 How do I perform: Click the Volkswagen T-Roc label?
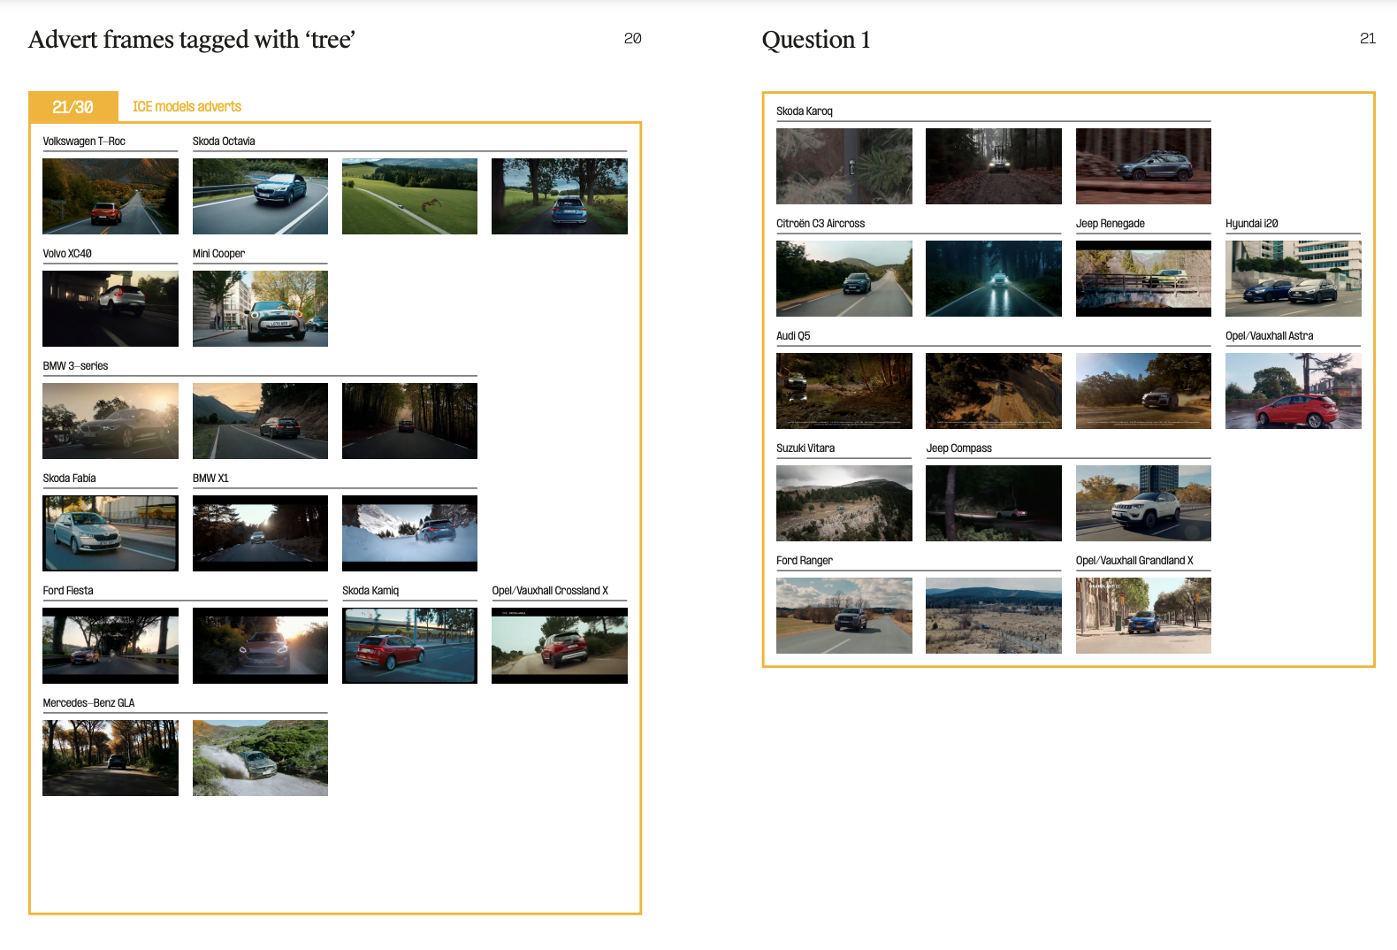click(84, 142)
